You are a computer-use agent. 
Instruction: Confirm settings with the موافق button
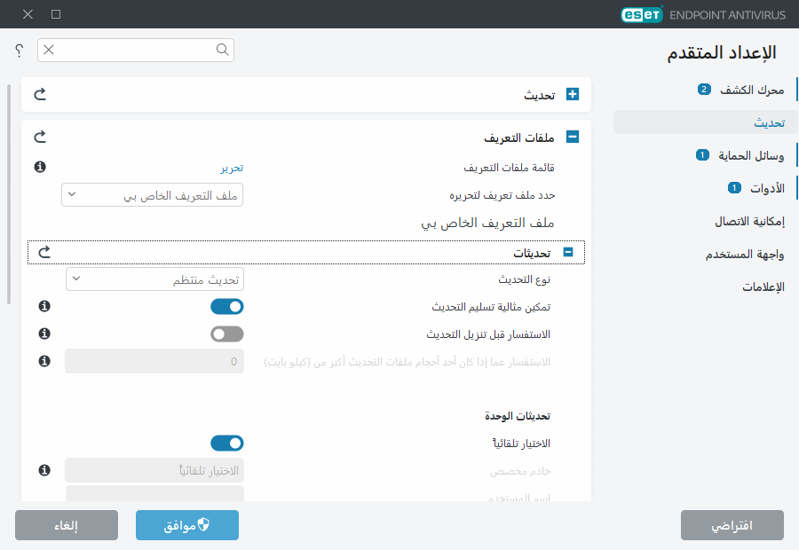pyautogui.click(x=186, y=524)
